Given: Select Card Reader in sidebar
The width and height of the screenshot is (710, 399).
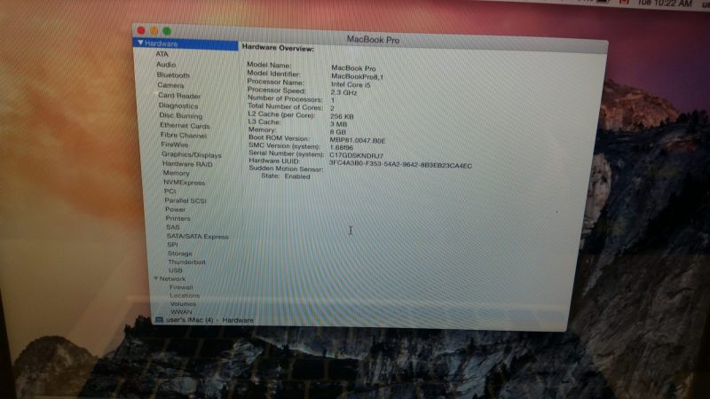Looking at the screenshot, I should [179, 96].
